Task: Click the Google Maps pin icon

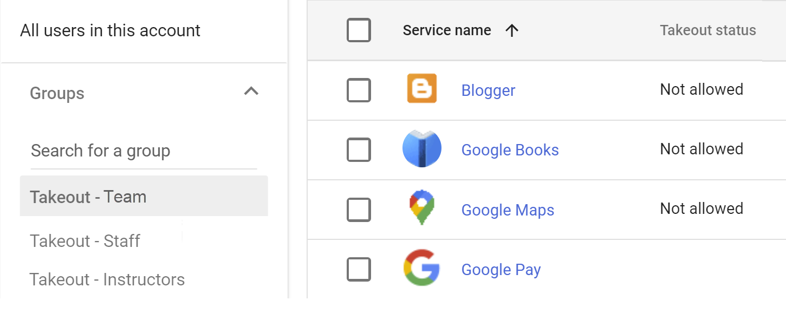Action: (421, 208)
